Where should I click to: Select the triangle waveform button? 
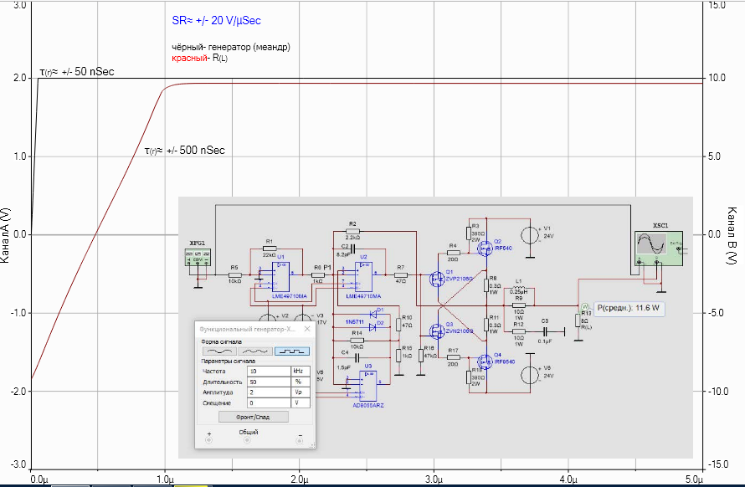click(x=255, y=351)
